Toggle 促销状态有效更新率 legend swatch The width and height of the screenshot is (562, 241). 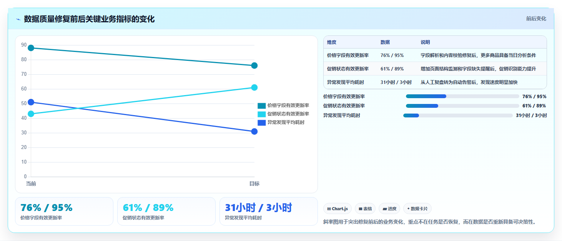point(261,114)
